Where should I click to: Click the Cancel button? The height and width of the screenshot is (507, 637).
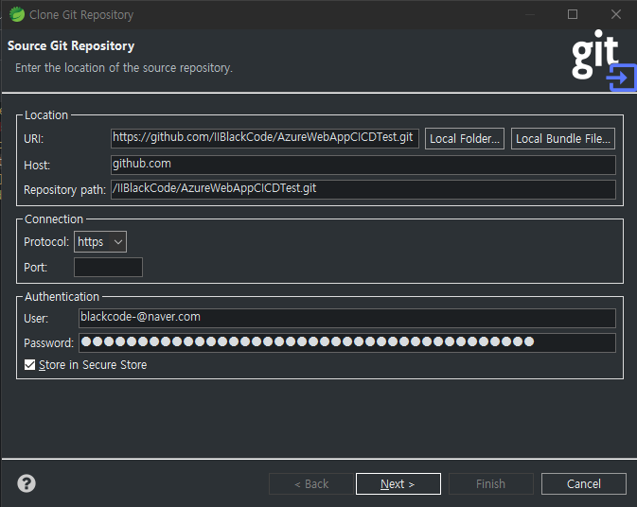[x=583, y=484]
